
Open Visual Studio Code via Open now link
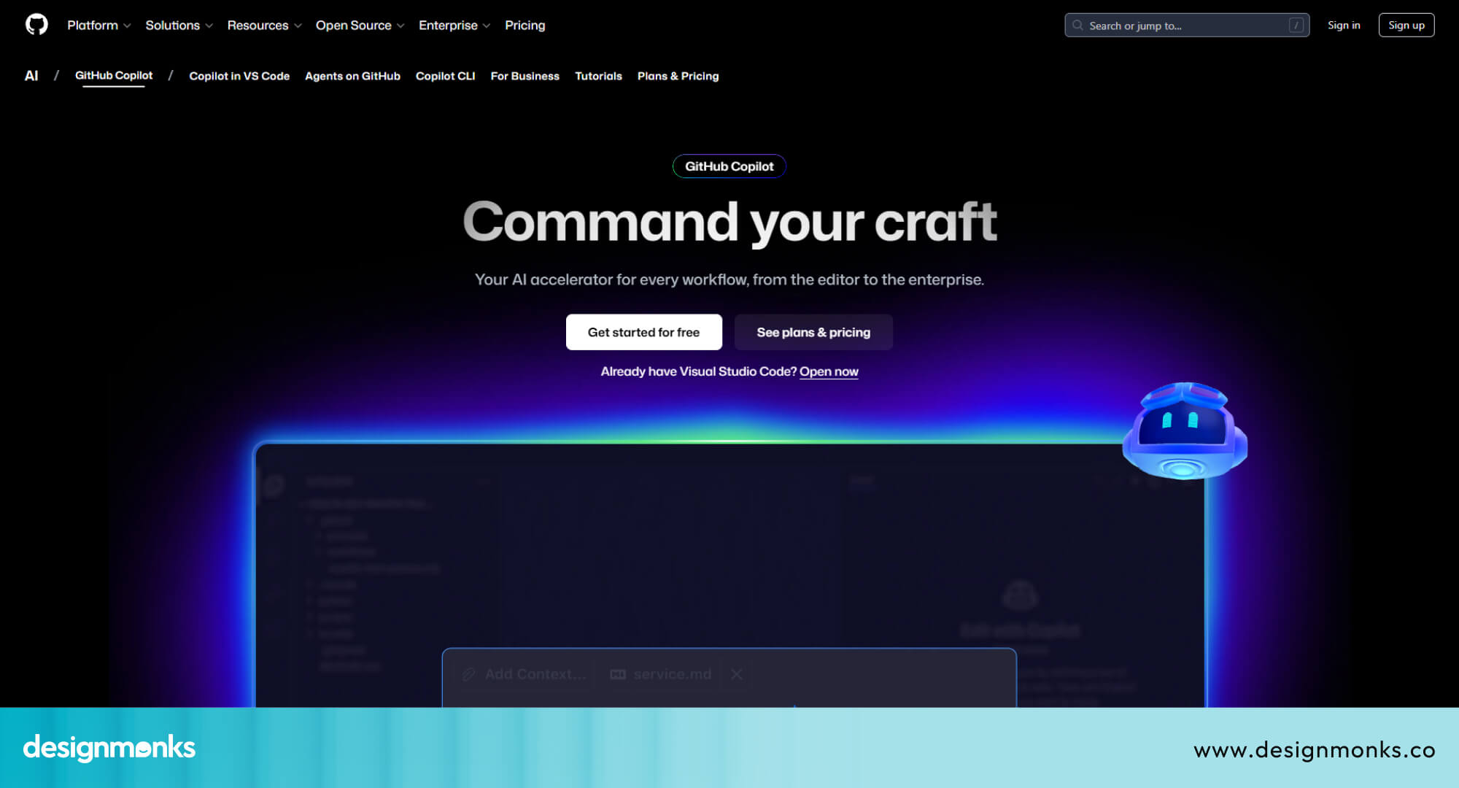[x=829, y=371]
